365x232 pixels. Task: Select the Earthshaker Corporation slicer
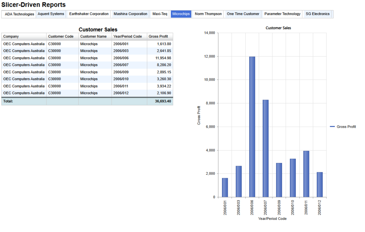[89, 14]
